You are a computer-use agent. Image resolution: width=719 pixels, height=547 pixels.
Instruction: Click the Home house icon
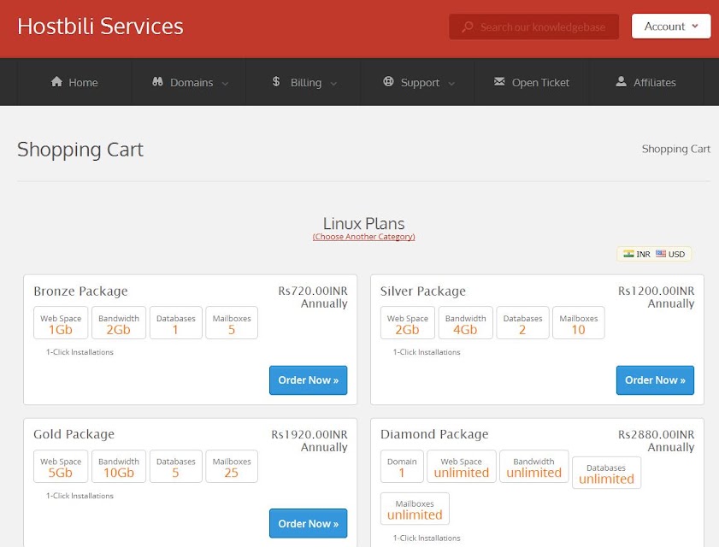[x=57, y=81]
